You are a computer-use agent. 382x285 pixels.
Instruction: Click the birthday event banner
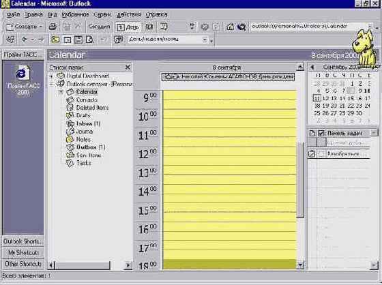(x=228, y=77)
